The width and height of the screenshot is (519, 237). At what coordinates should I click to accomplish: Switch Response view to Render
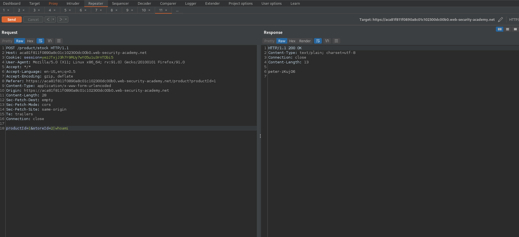305,41
